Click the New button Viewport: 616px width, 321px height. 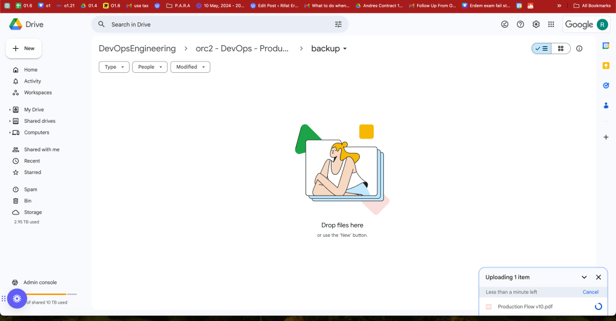tap(24, 48)
